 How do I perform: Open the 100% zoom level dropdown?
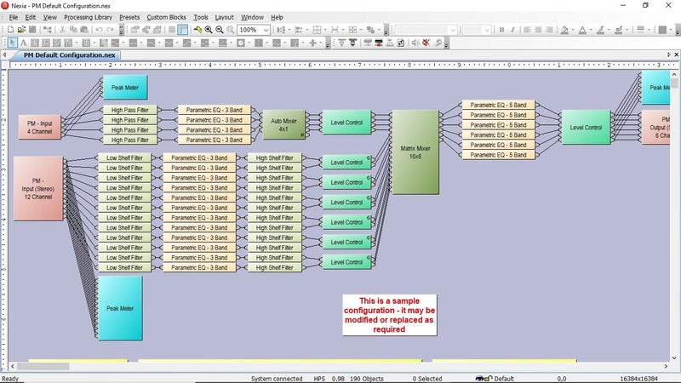point(266,30)
